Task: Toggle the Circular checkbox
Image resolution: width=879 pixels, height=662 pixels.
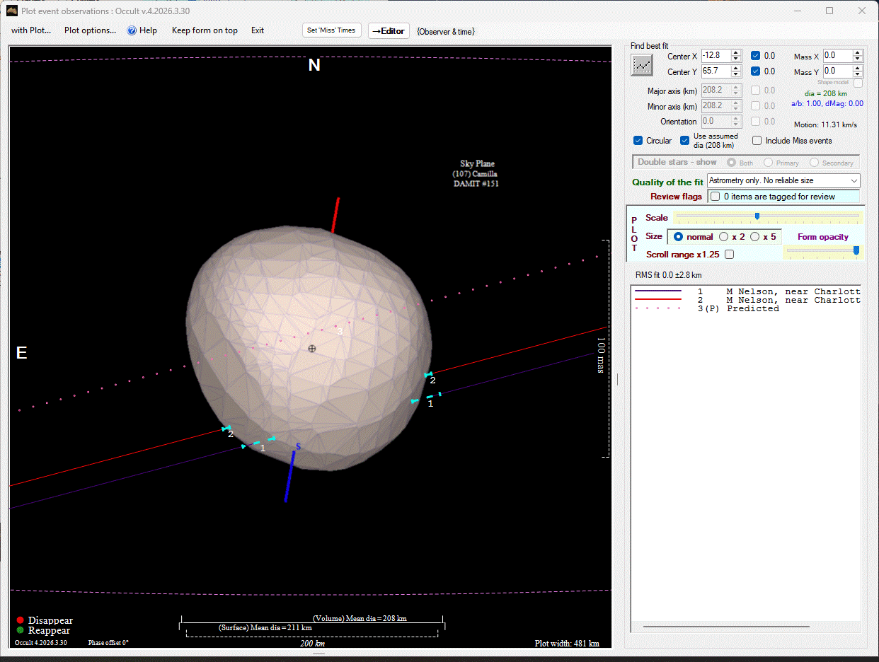Action: pyautogui.click(x=638, y=140)
